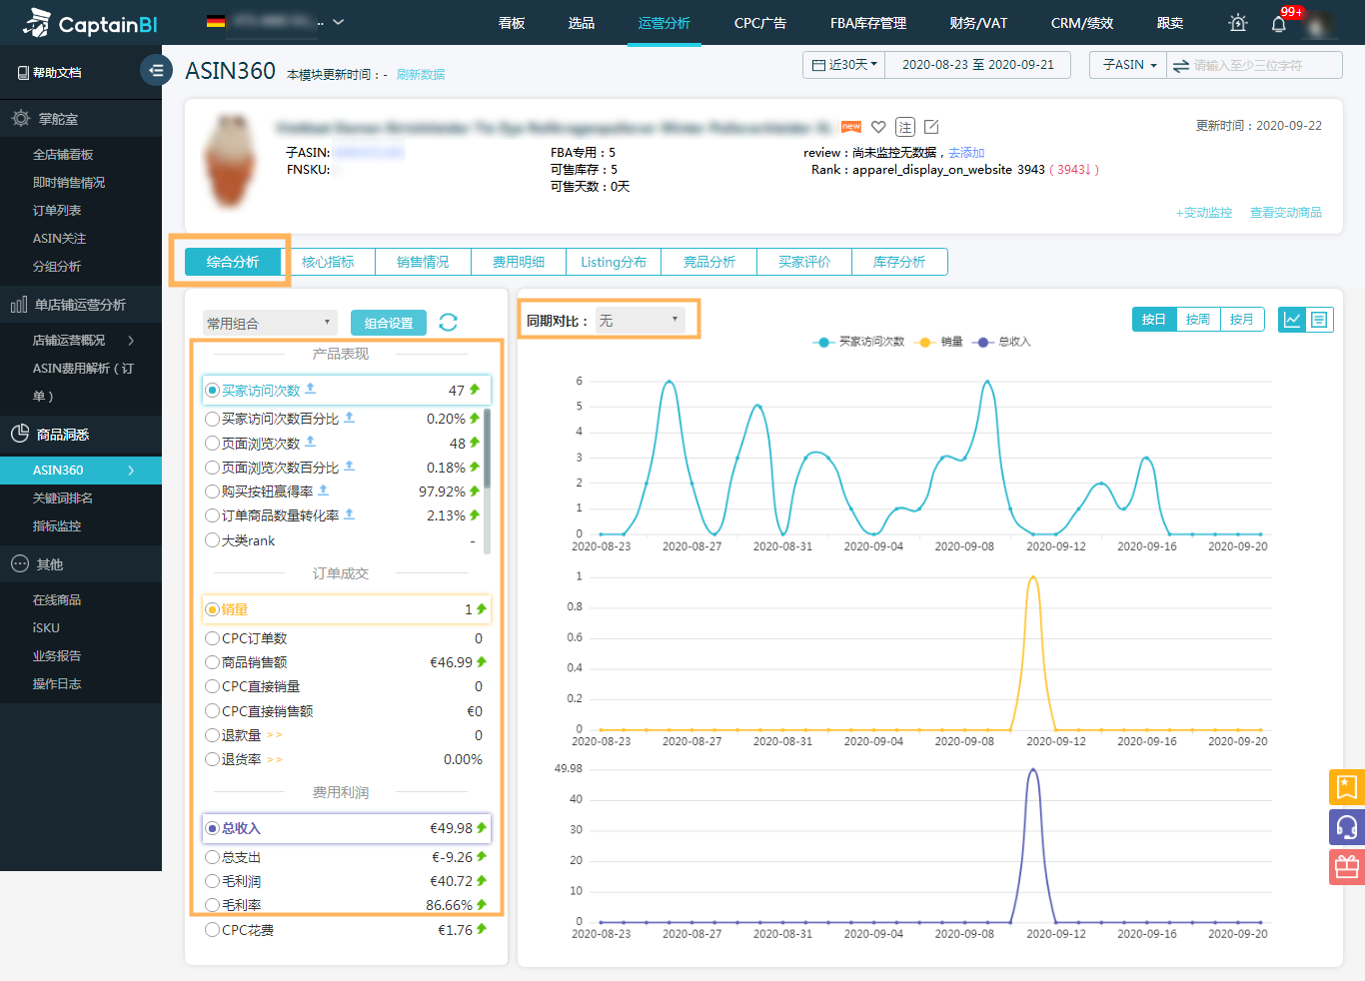Open the headset customer support icon

(x=1347, y=827)
